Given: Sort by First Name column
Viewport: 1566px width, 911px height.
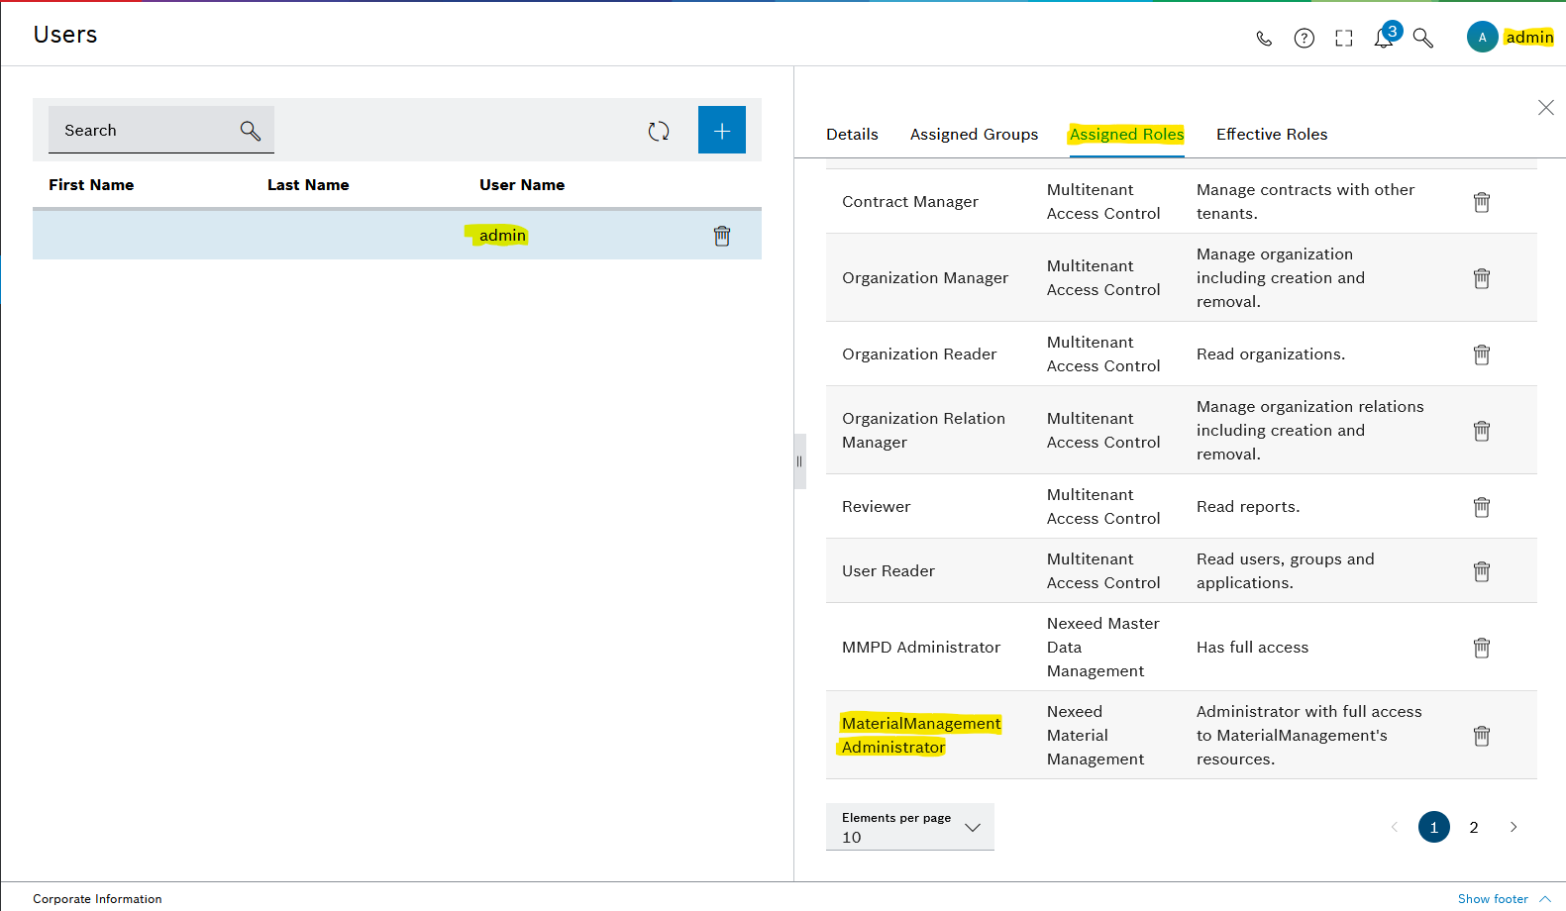Looking at the screenshot, I should tap(91, 185).
